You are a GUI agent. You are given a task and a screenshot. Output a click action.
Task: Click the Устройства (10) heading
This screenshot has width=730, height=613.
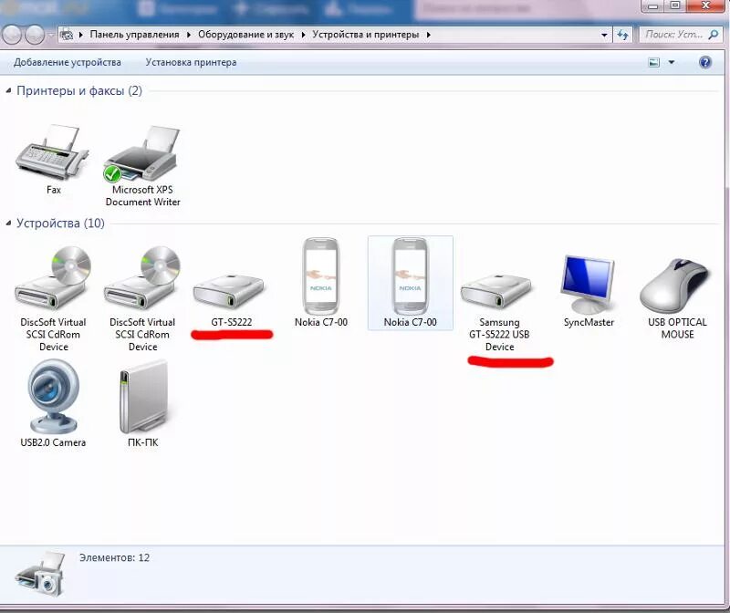[x=60, y=223]
